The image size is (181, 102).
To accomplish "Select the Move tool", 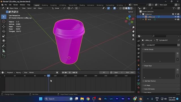I will [x=4, y=27].
